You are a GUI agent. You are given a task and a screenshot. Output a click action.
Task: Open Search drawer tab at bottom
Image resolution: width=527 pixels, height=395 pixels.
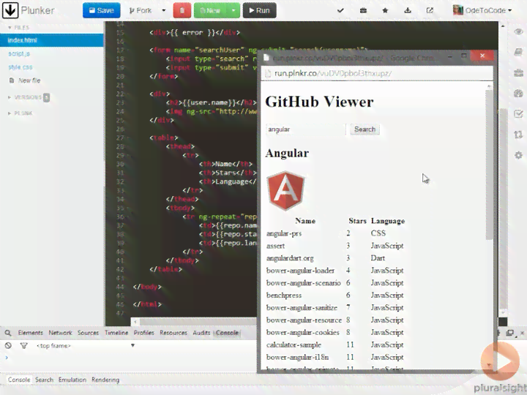pos(44,380)
